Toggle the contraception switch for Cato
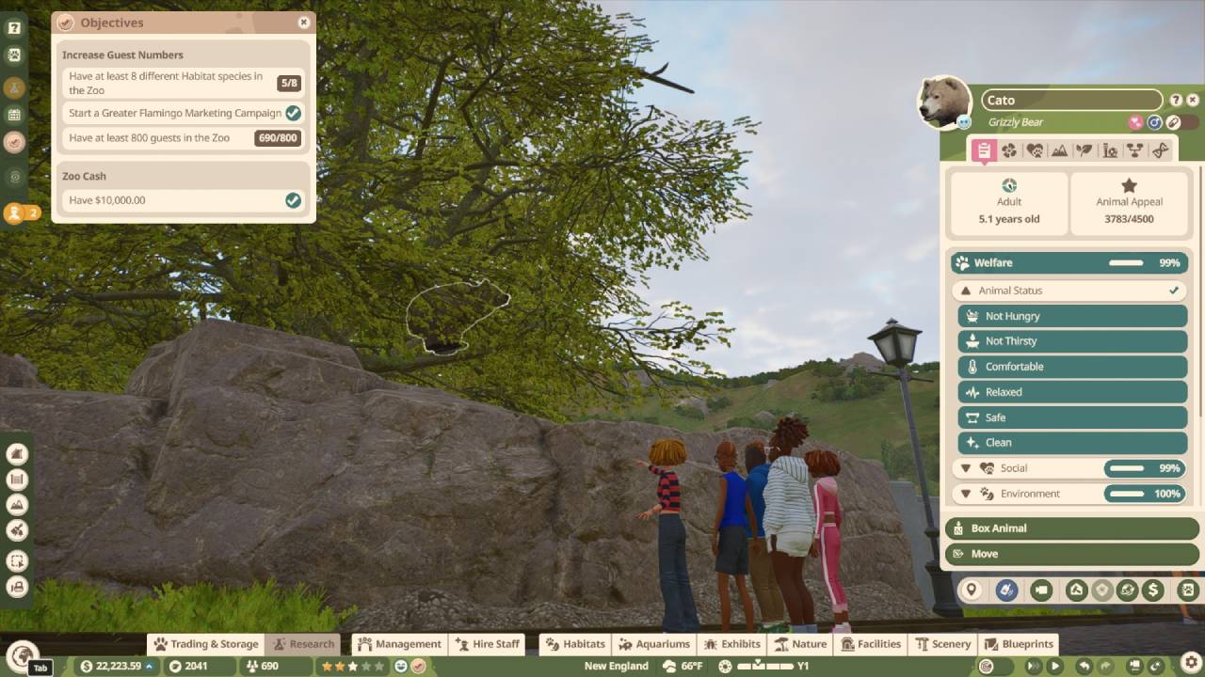The image size is (1205, 677). pyautogui.click(x=1182, y=122)
